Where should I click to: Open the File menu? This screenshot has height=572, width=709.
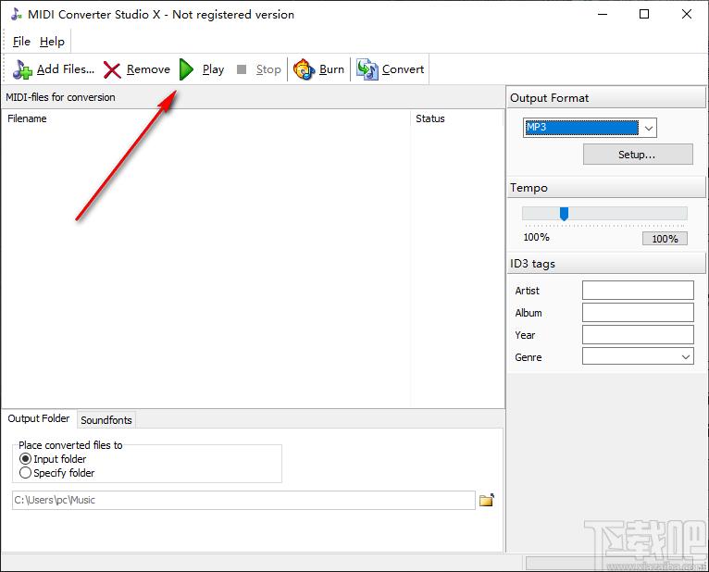pyautogui.click(x=21, y=42)
